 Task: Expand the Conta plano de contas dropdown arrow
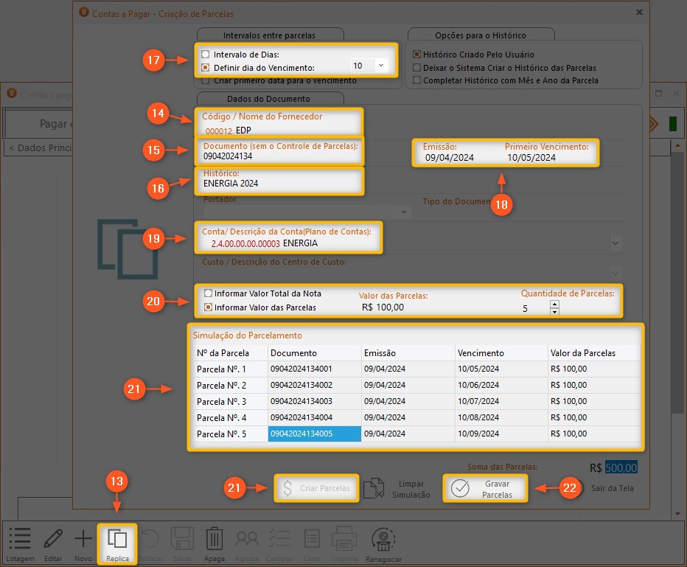click(615, 243)
